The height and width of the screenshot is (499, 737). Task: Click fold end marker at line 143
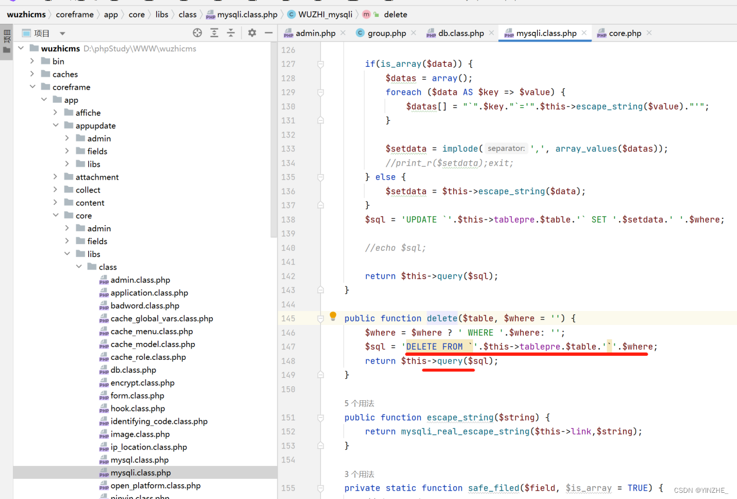(320, 290)
